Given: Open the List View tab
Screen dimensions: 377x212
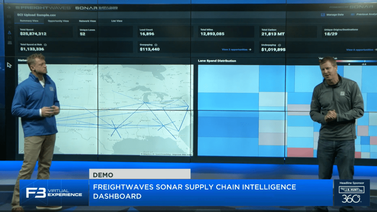Looking at the screenshot, I should click(x=117, y=21).
